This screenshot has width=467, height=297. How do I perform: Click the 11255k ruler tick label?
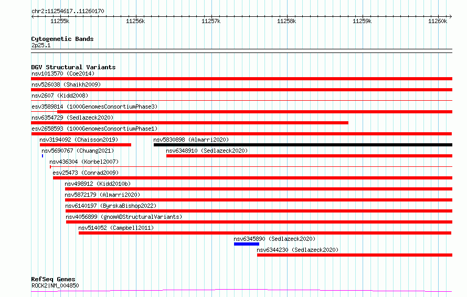click(60, 21)
